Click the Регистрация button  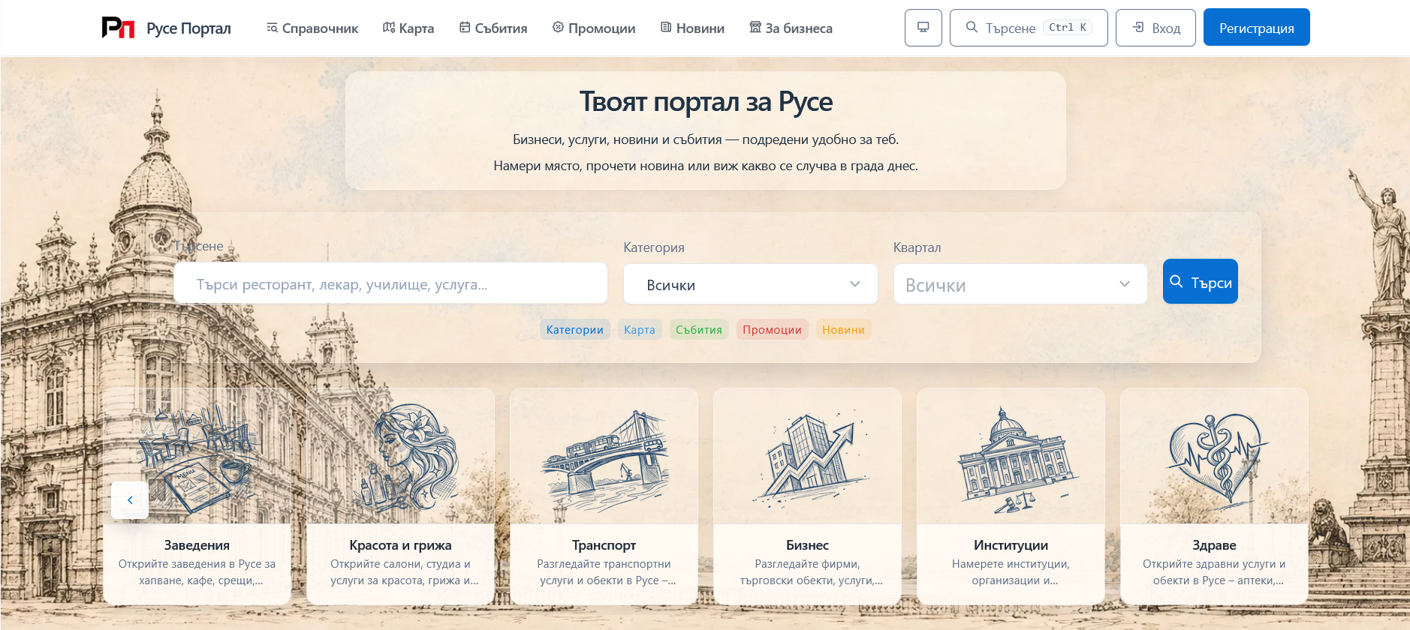pyautogui.click(x=1257, y=28)
